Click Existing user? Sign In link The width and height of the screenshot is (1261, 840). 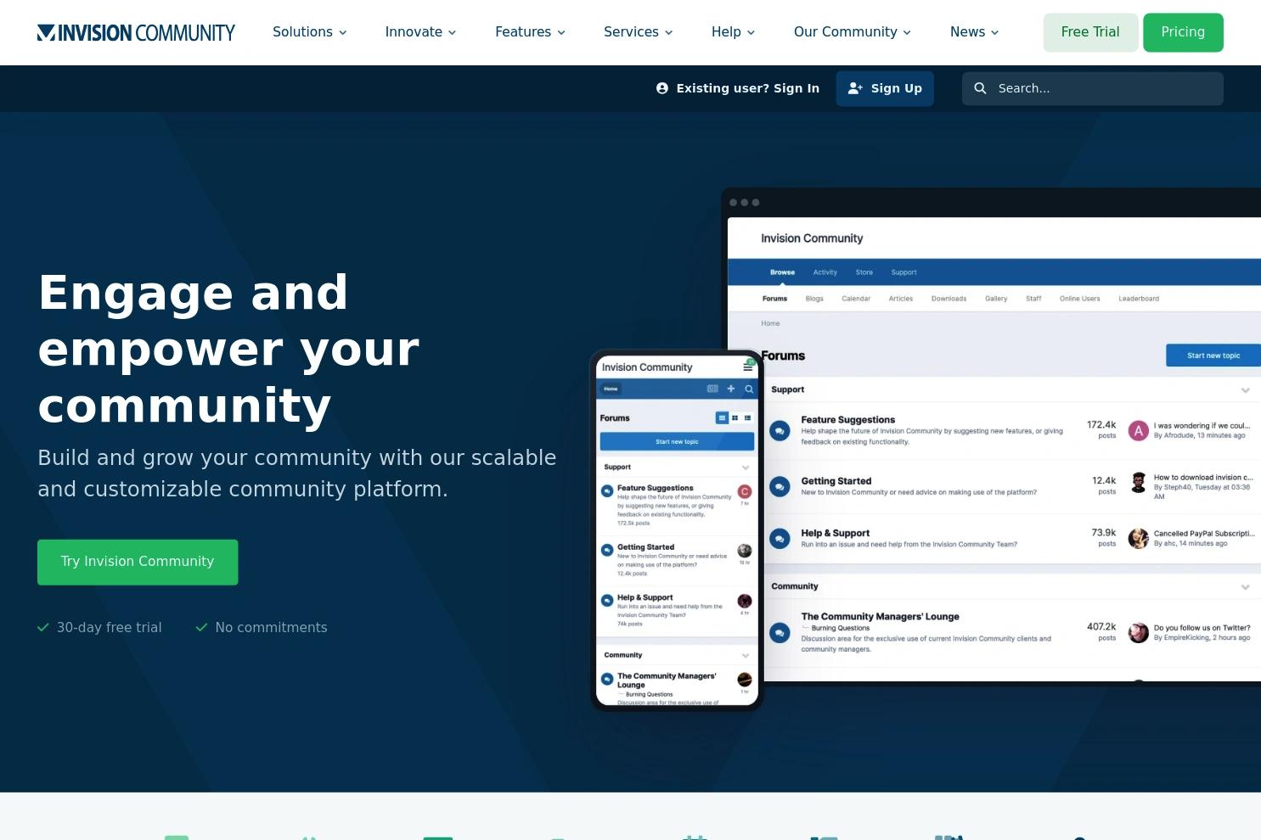[738, 88]
